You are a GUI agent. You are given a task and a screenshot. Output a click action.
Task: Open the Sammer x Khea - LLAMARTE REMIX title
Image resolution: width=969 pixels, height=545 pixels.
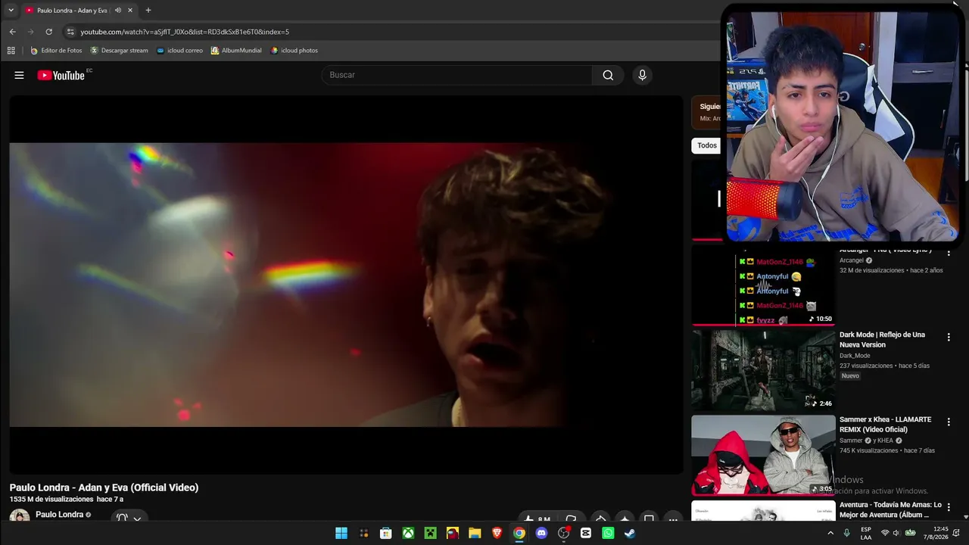pos(886,425)
